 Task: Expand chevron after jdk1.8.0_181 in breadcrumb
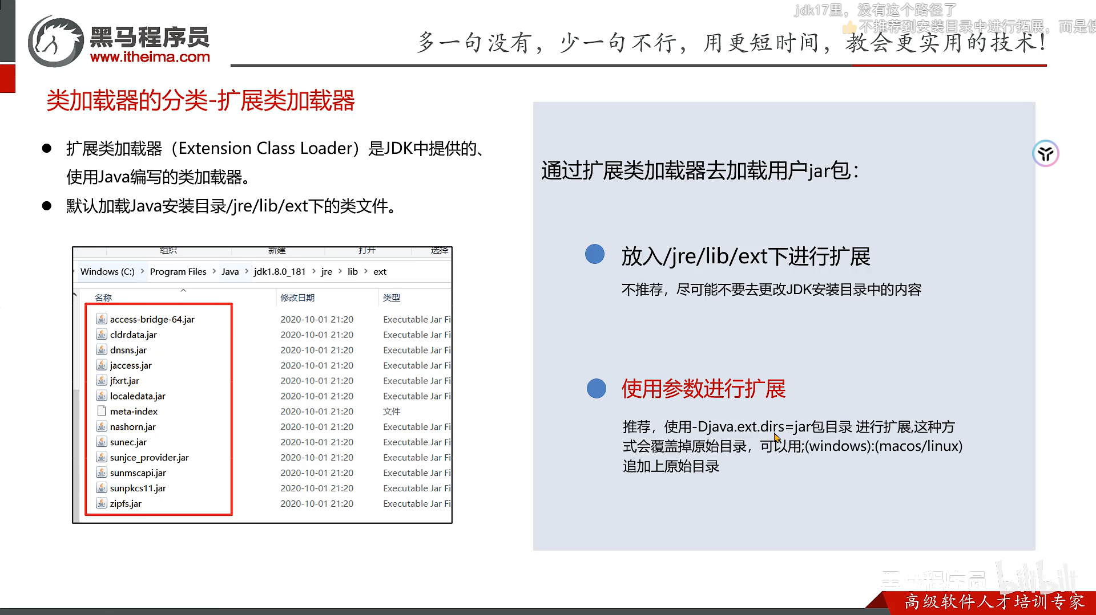click(314, 271)
